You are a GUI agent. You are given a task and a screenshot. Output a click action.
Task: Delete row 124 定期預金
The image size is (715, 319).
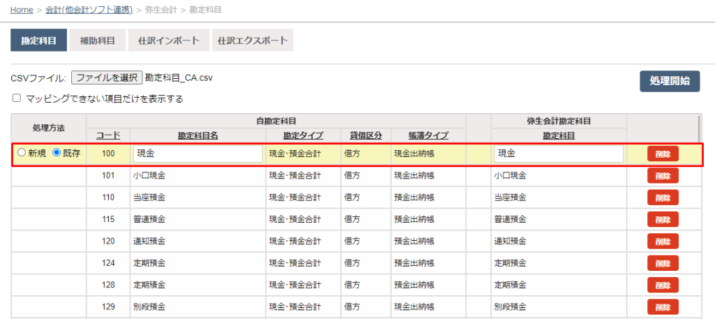[663, 263]
